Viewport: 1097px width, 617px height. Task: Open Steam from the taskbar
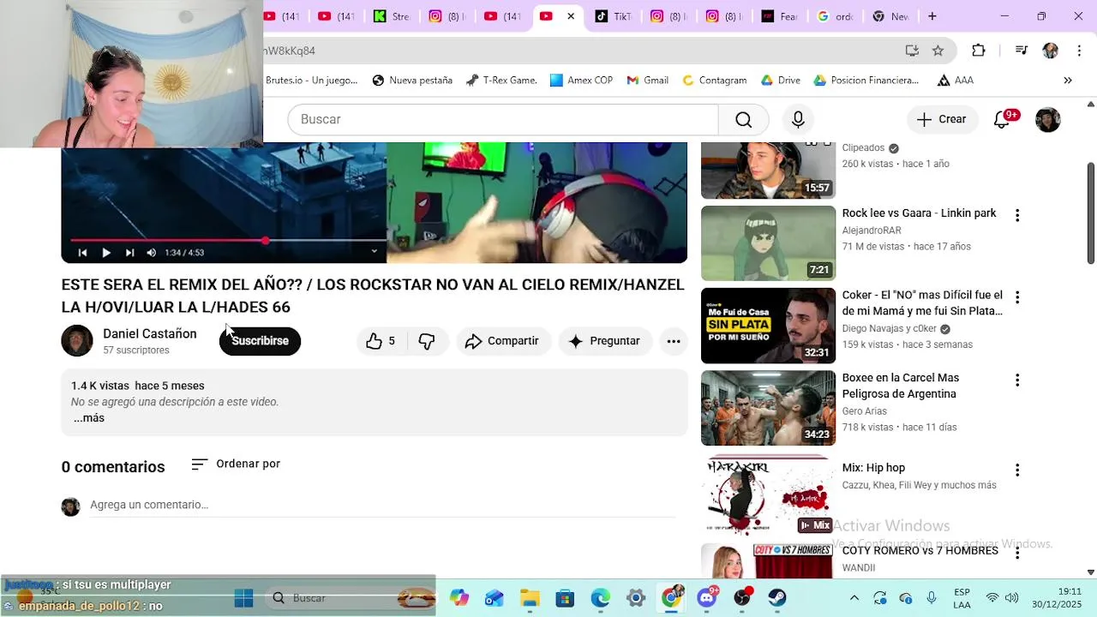[x=776, y=598]
